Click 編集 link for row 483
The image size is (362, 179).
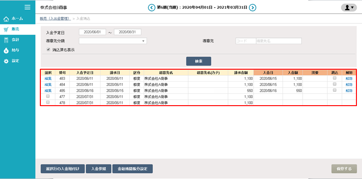[x=48, y=78]
